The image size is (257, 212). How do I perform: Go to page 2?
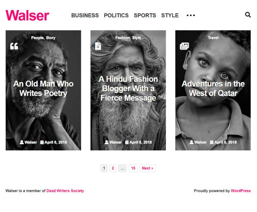(x=113, y=168)
